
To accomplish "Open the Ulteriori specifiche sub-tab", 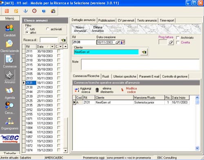I will pyautogui.click(x=125, y=77).
